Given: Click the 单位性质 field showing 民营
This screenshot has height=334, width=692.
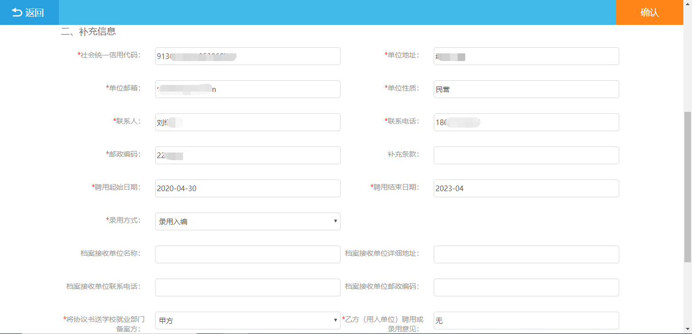Looking at the screenshot, I should [x=526, y=89].
